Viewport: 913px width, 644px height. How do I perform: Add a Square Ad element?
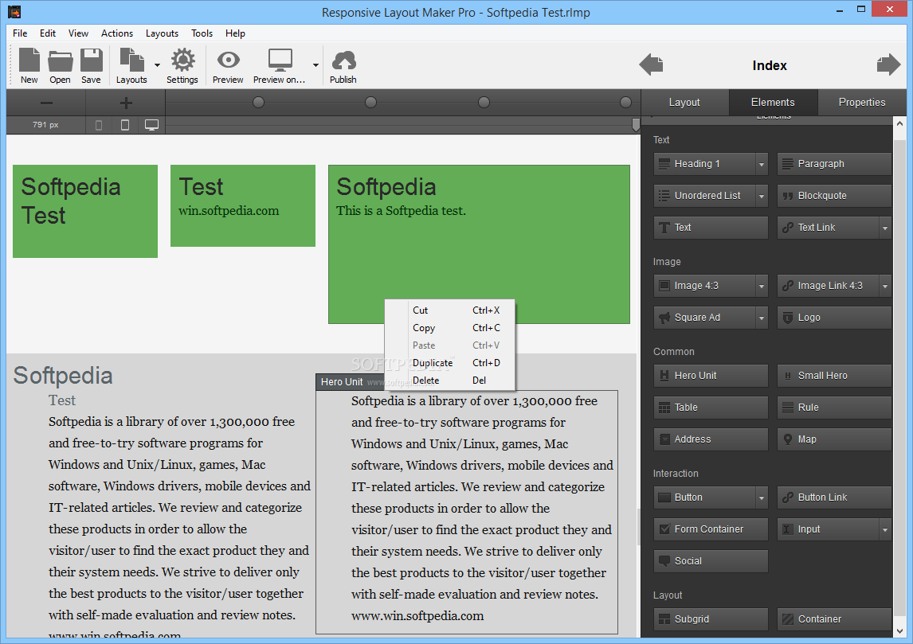pos(704,318)
